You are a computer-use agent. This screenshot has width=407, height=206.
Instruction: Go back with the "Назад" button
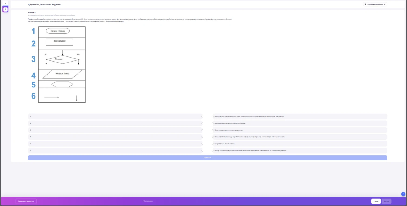(x=376, y=201)
